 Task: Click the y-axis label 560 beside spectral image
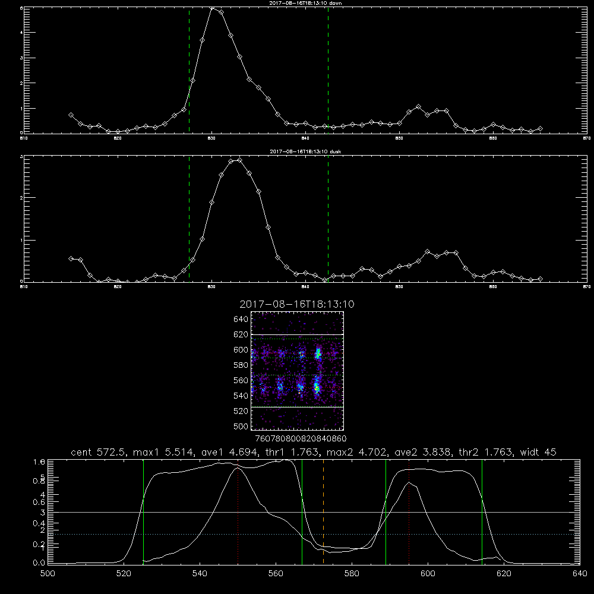tap(241, 380)
